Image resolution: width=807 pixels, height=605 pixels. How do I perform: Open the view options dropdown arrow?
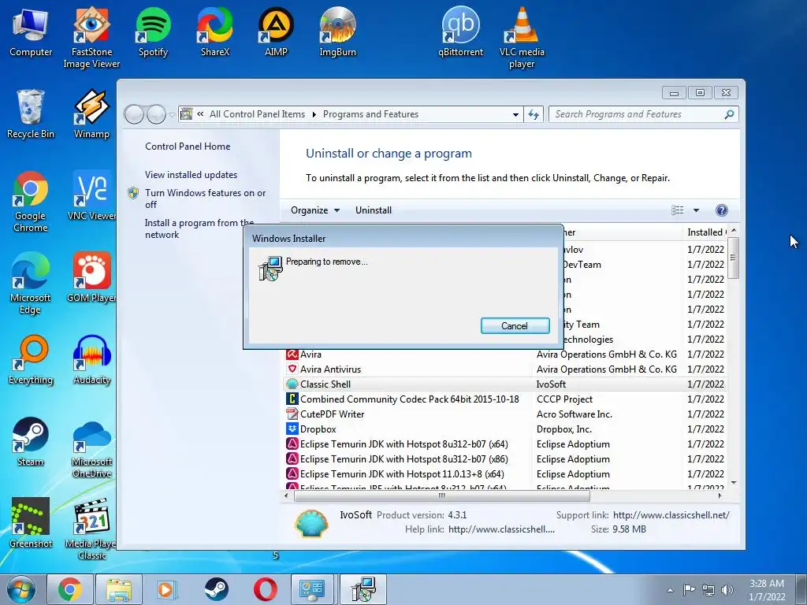pos(696,210)
